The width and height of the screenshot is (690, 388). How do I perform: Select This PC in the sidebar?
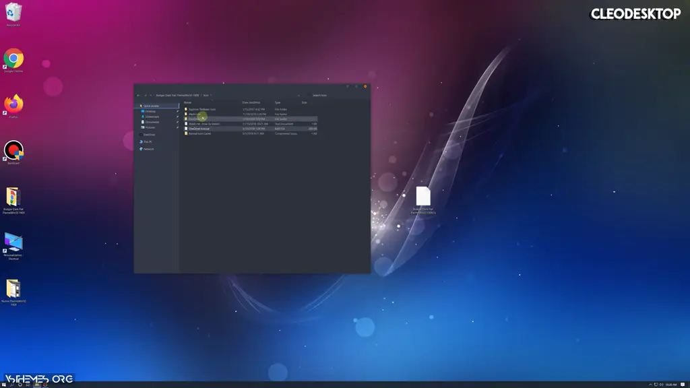click(150, 141)
